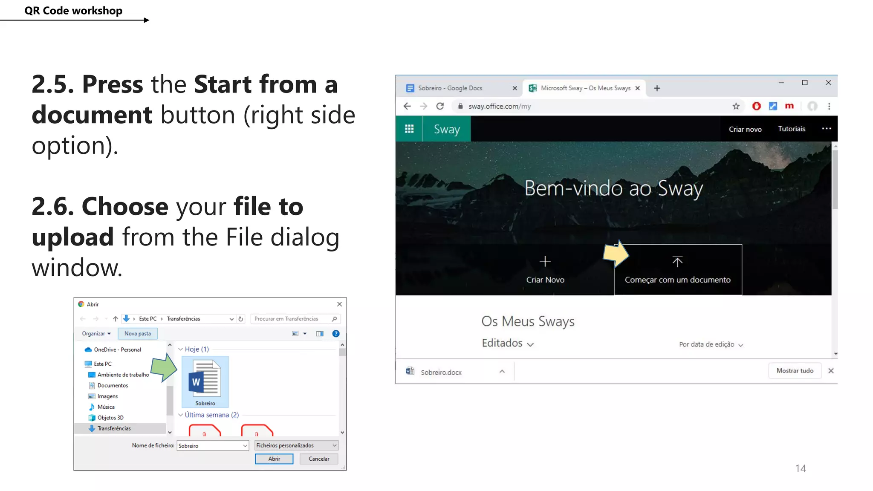
Task: Close the downloads bar
Action: pos(831,371)
